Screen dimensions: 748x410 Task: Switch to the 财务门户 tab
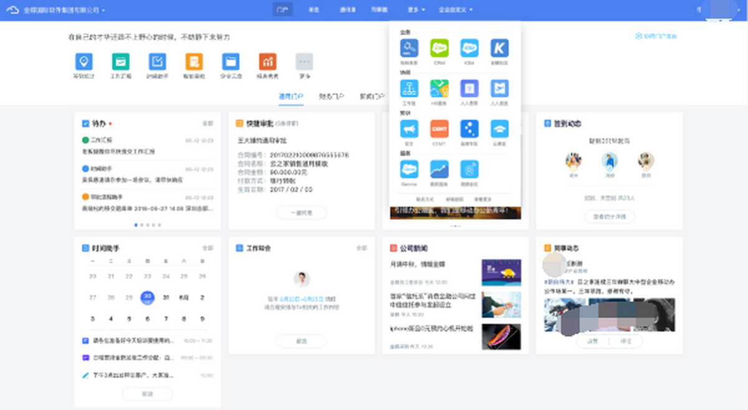pyautogui.click(x=331, y=97)
